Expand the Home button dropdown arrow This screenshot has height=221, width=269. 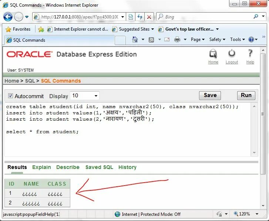[143, 40]
